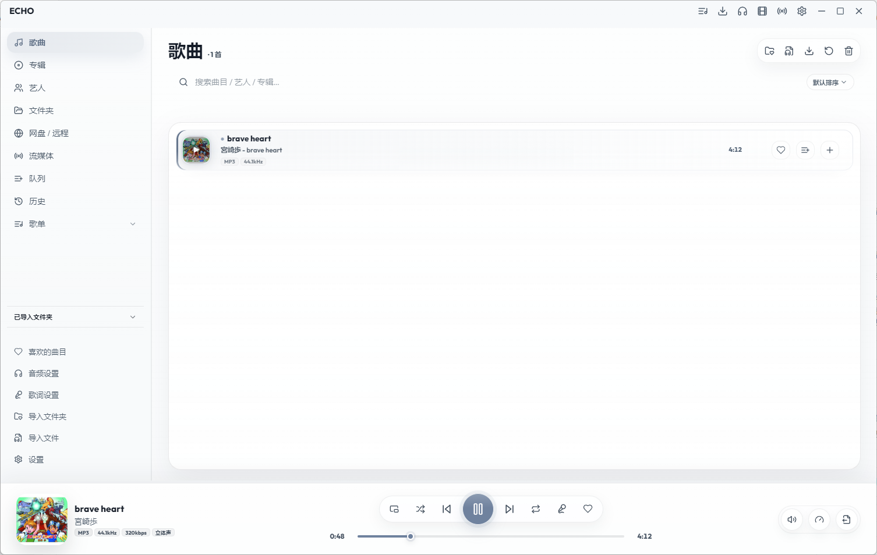Skip to next track
This screenshot has height=555, width=877.
[510, 509]
